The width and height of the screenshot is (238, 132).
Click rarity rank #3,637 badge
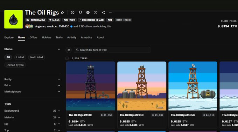157,115
